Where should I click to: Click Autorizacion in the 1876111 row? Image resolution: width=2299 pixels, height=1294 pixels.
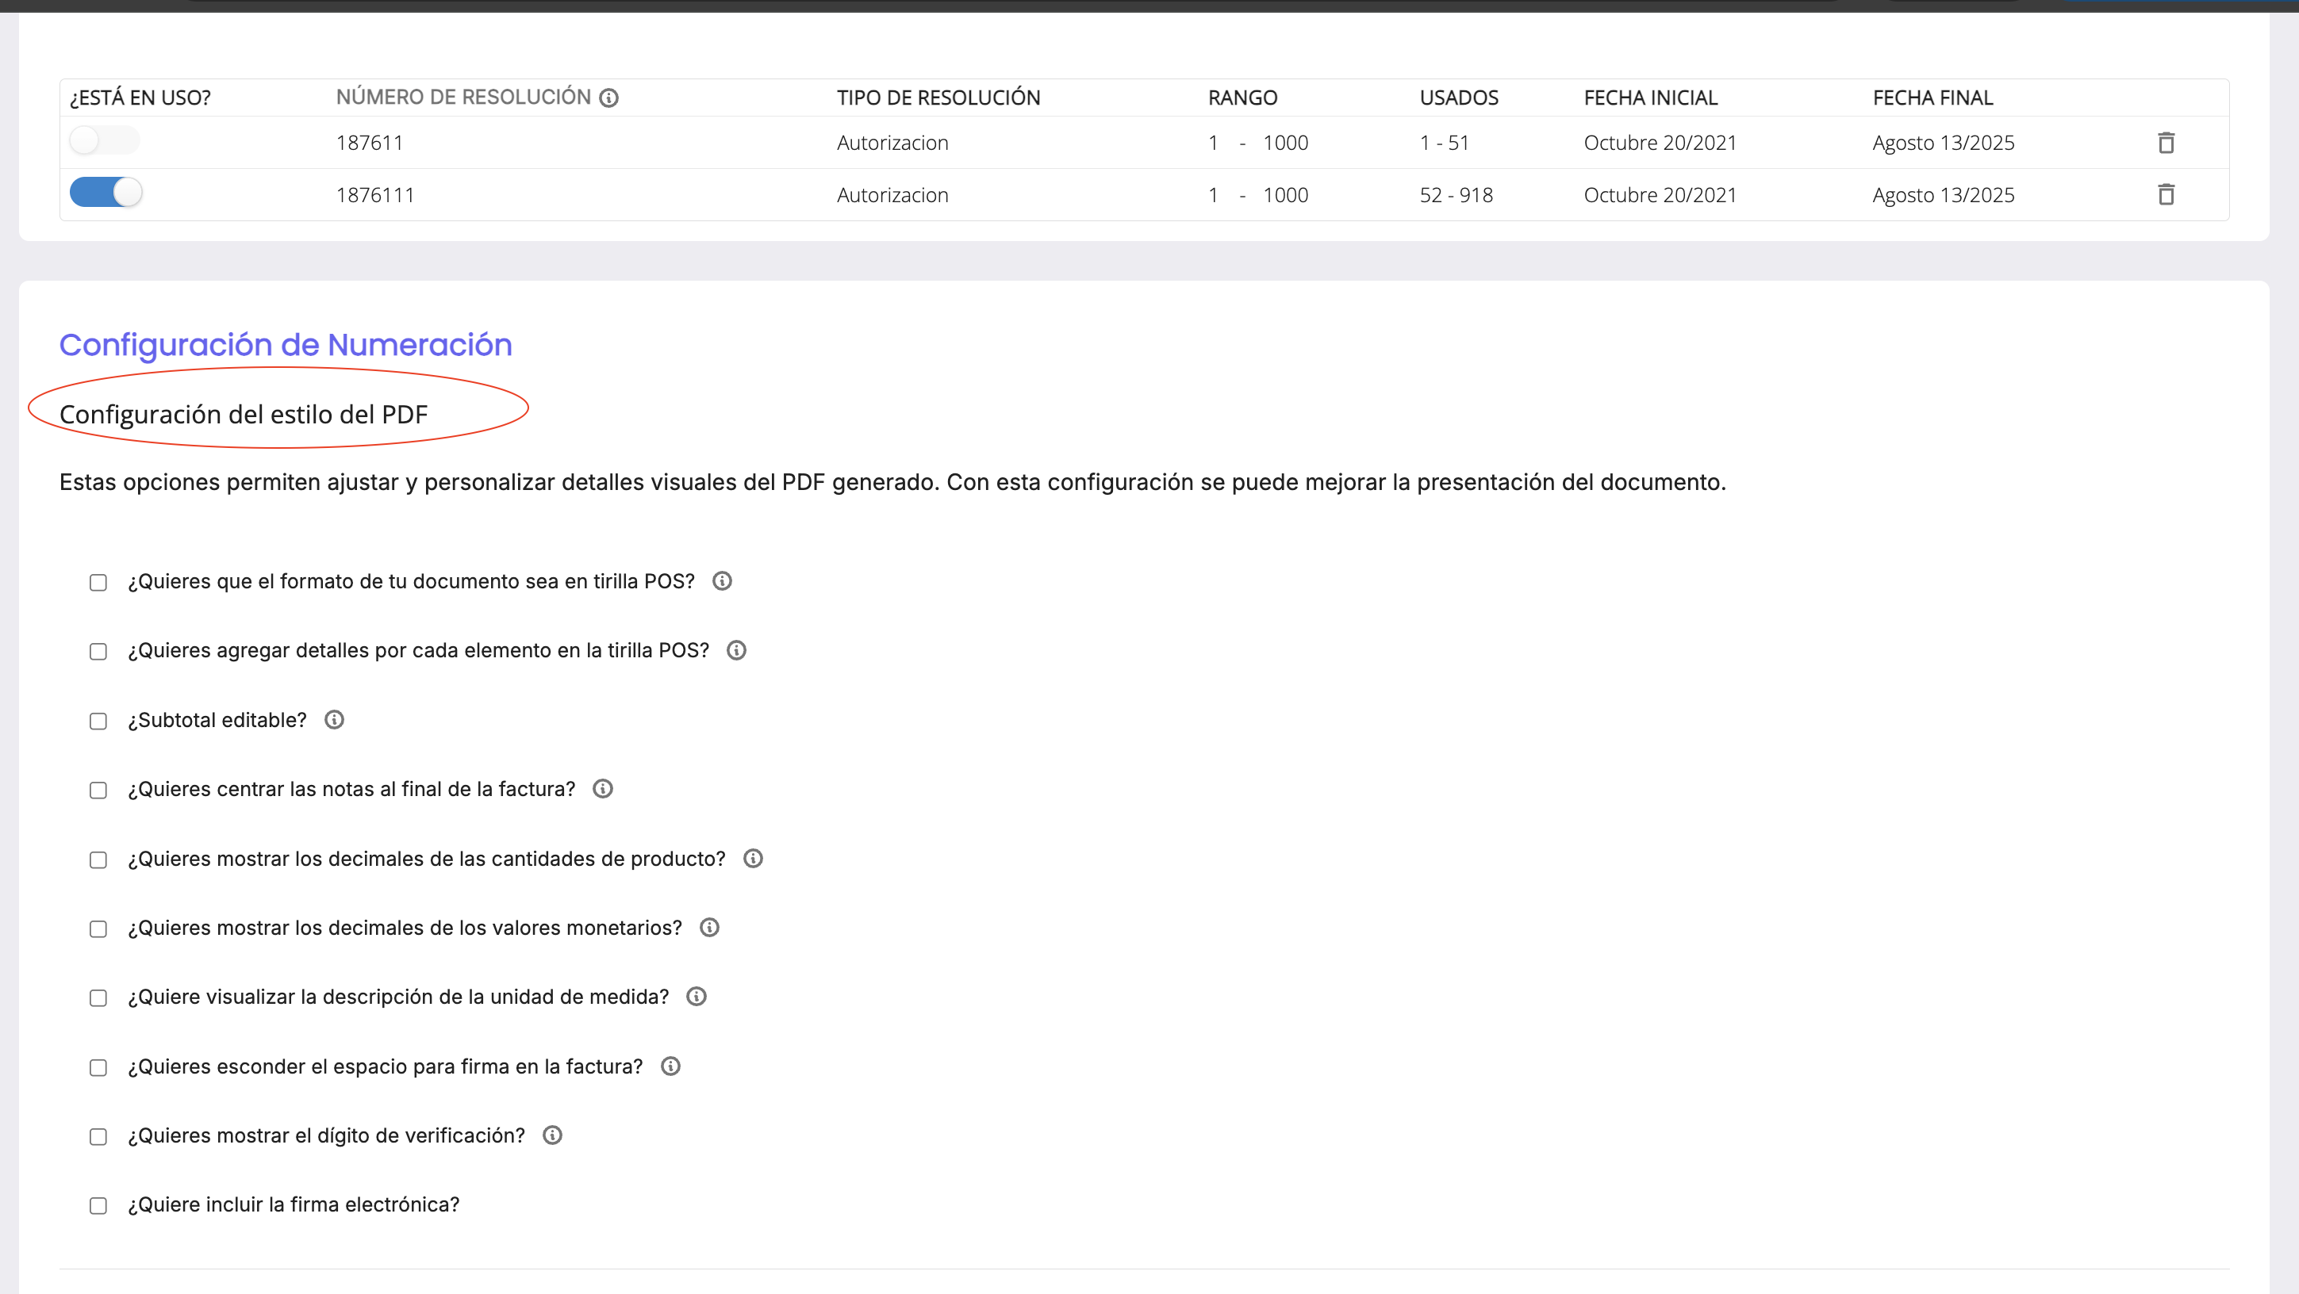(x=892, y=194)
